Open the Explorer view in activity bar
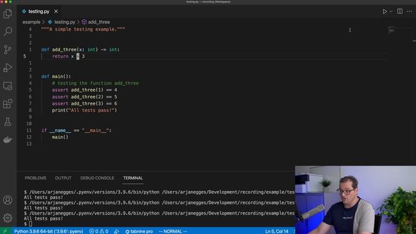Image resolution: width=416 pixels, height=234 pixels. 7,14
